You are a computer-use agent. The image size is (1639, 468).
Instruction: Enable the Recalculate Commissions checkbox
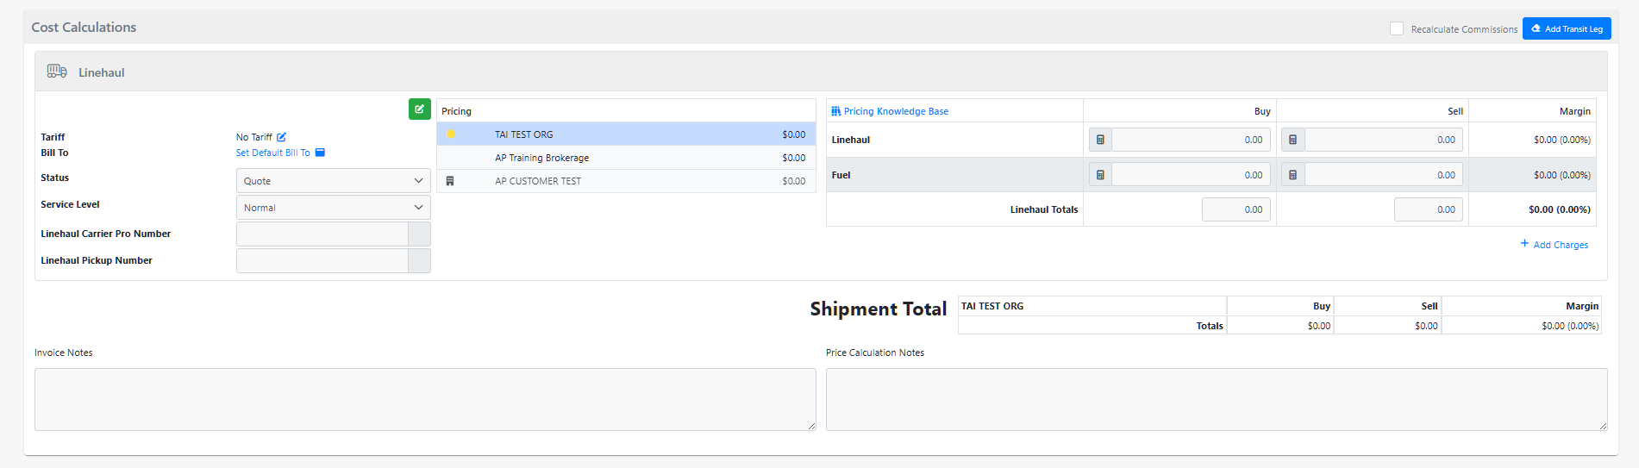click(x=1396, y=29)
